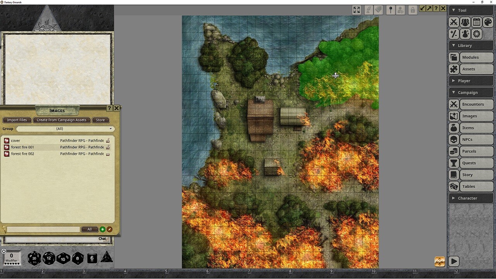The image size is (496, 279).
Task: Toggle the map lock icon
Action: (x=412, y=10)
